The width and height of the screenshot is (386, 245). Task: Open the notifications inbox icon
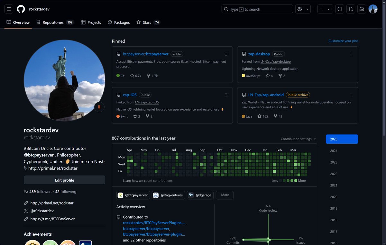click(362, 9)
